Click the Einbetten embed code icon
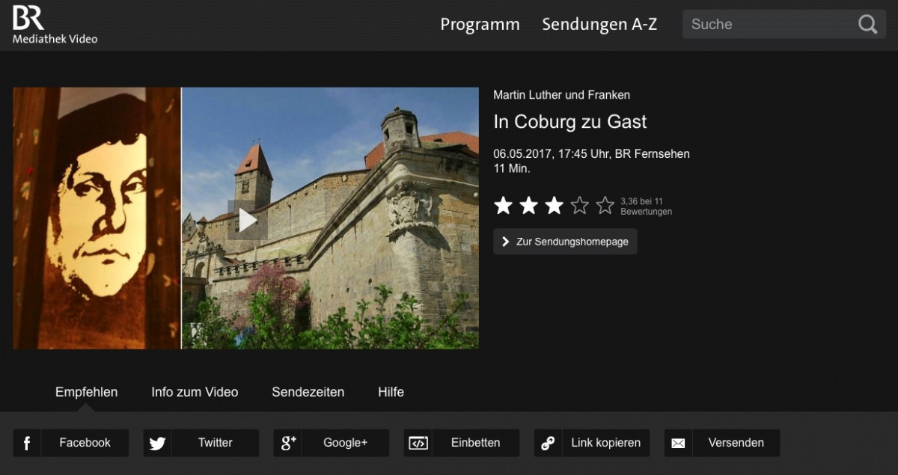The width and height of the screenshot is (898, 475). pos(418,443)
